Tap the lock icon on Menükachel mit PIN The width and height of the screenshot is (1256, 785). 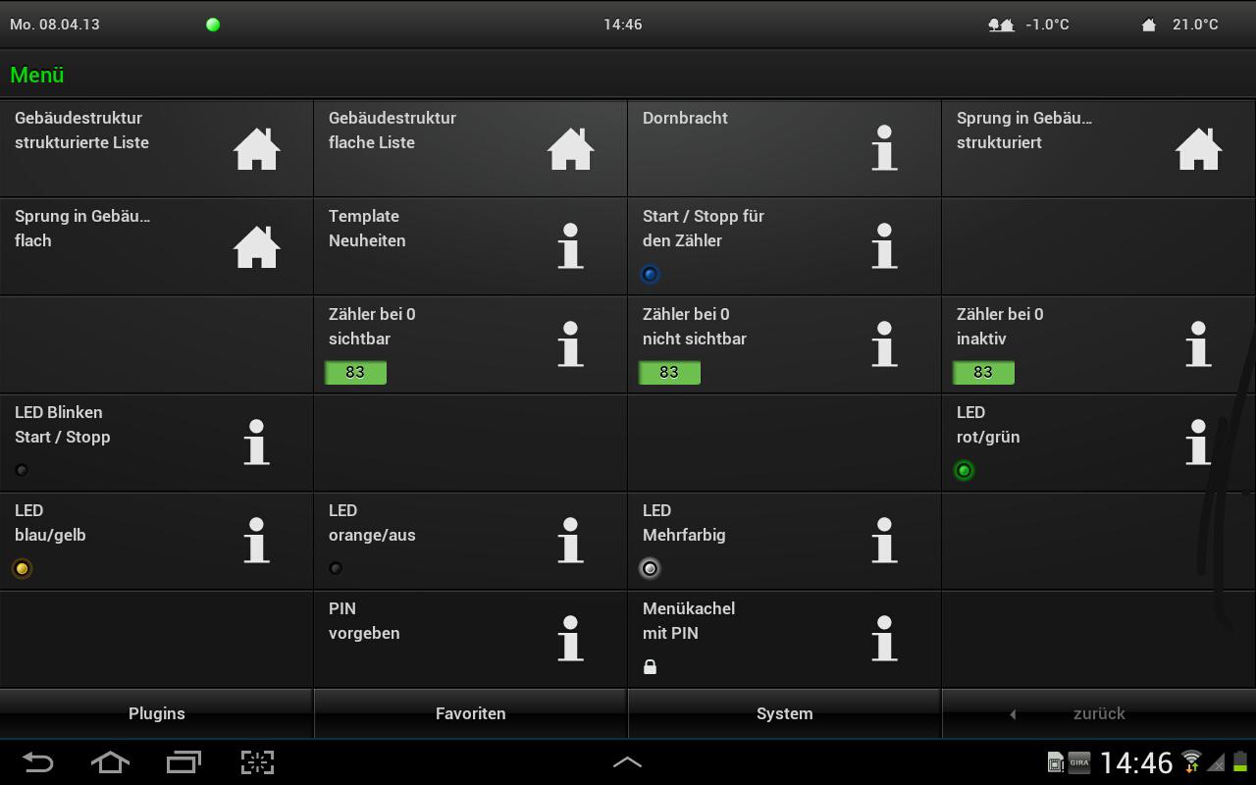coord(652,666)
